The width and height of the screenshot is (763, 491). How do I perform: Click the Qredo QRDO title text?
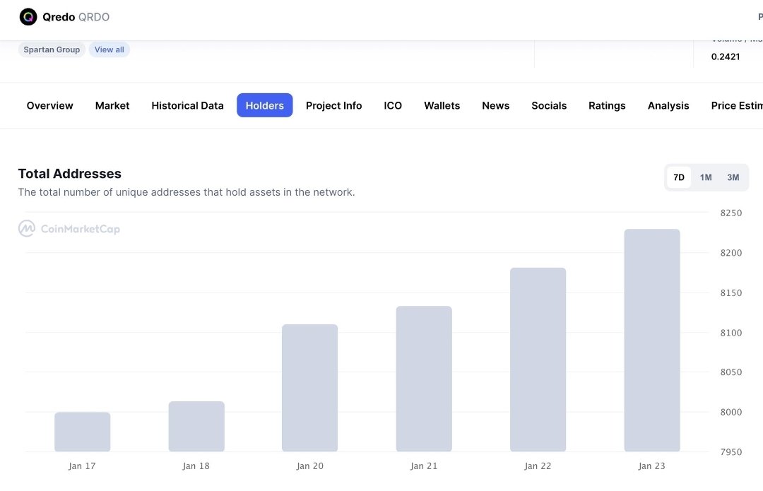[x=76, y=17]
